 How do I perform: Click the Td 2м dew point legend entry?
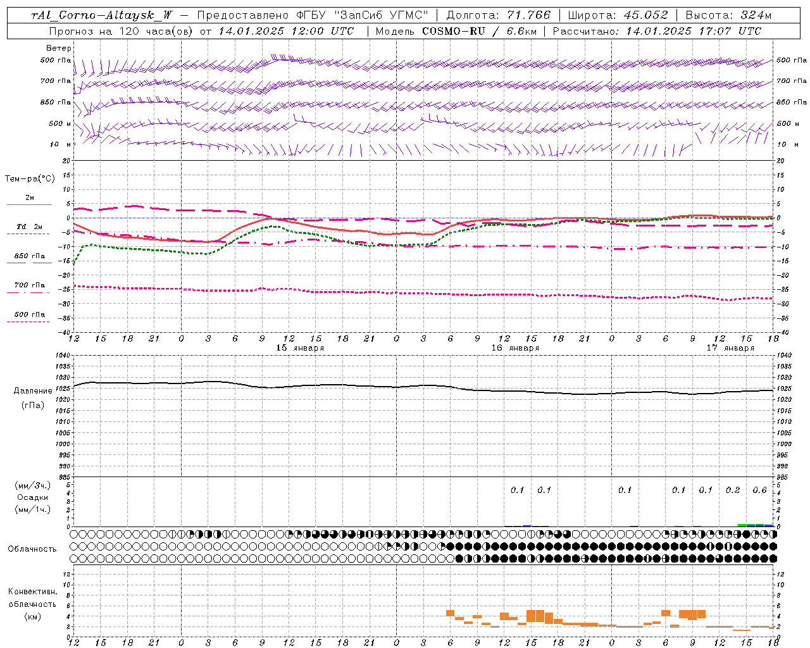point(30,227)
